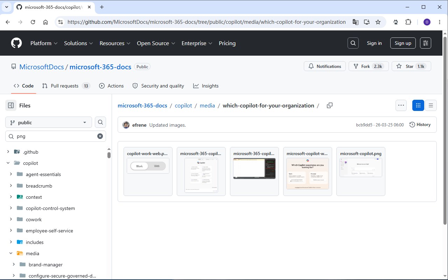This screenshot has width=448, height=280.
Task: Open the Chrome three-dot menu
Action: pos(440,22)
